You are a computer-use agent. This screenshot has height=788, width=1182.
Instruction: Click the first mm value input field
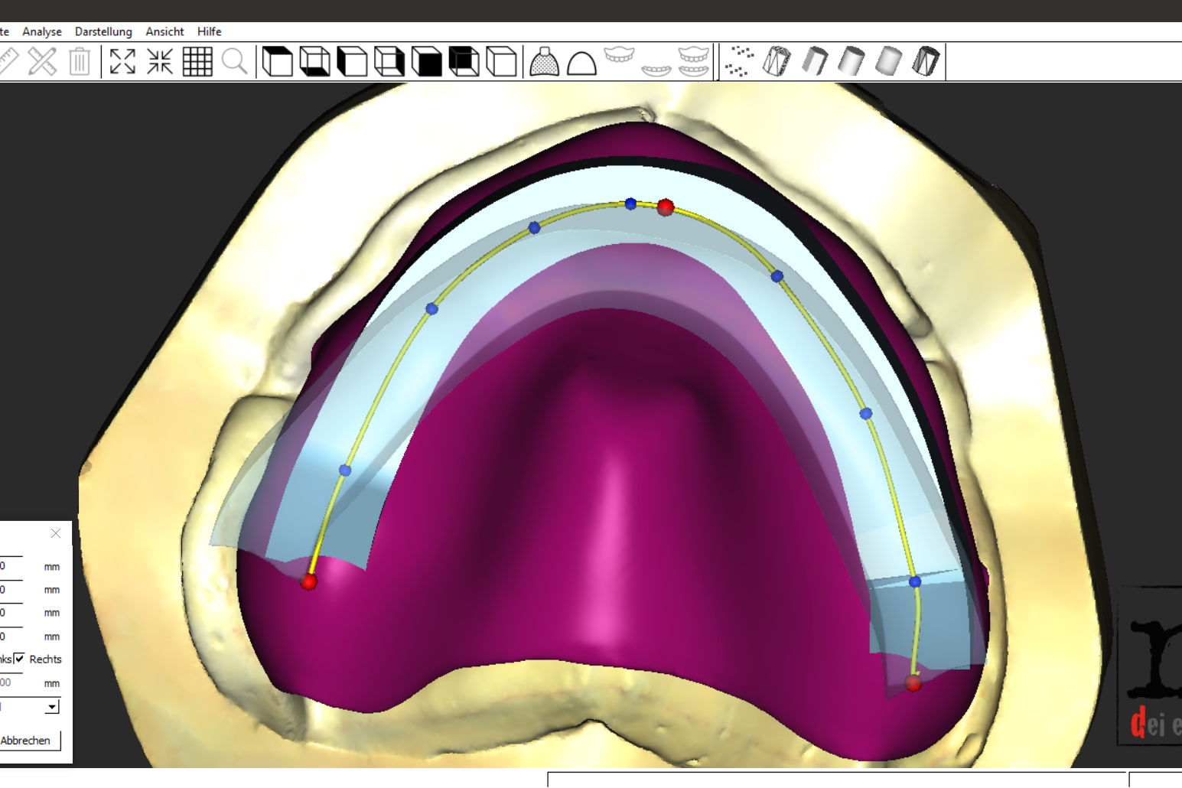point(11,566)
